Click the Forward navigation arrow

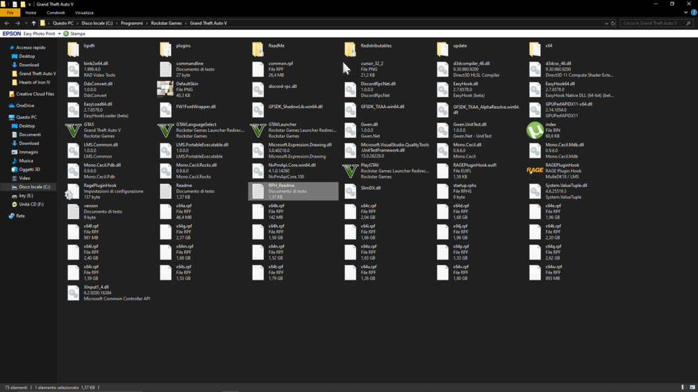coord(17,23)
